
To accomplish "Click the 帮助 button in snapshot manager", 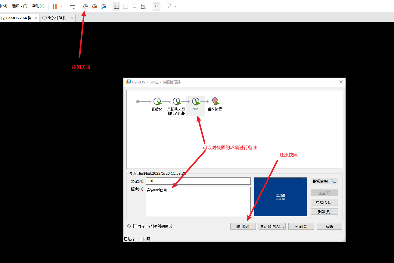I will (329, 227).
